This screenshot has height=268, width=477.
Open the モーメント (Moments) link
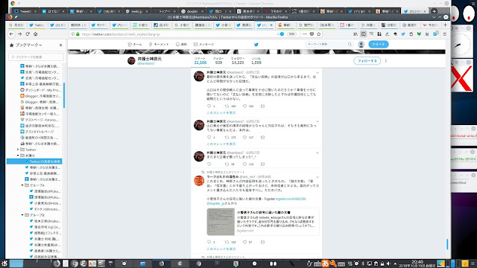[159, 45]
